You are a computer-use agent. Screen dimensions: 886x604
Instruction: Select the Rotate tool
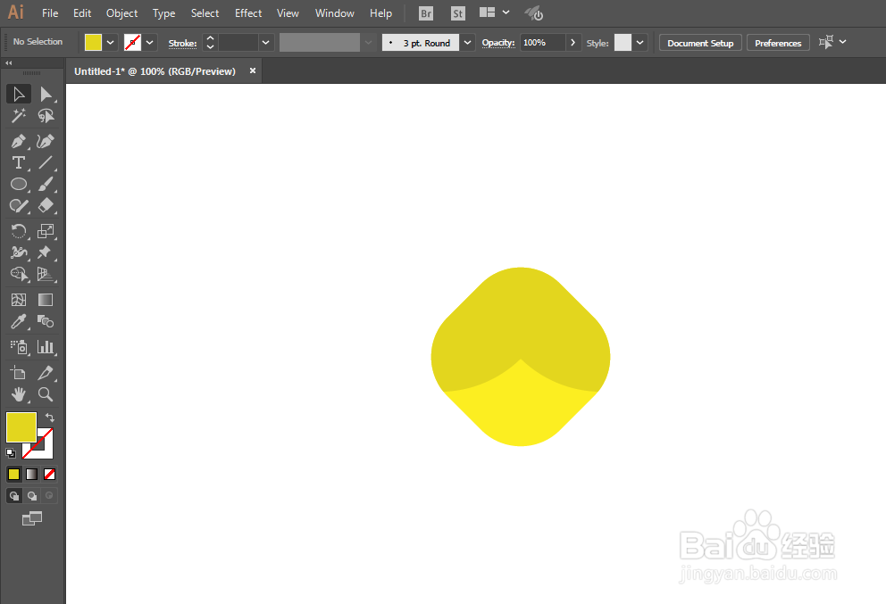(x=19, y=231)
